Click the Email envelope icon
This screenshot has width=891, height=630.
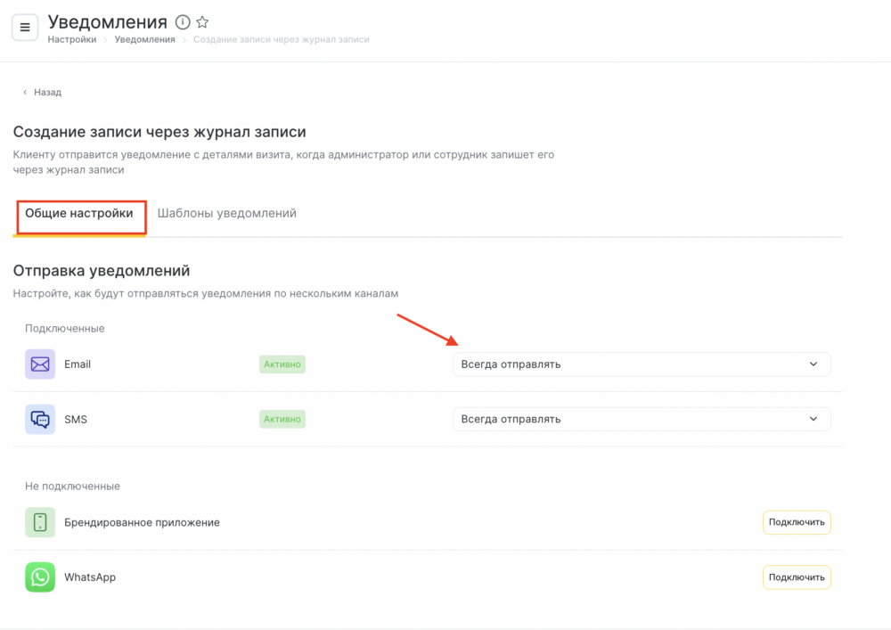coord(40,364)
